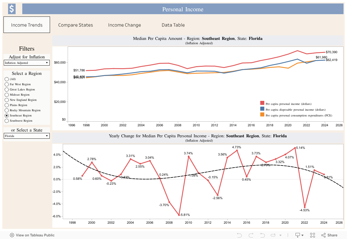This screenshot has height=239, width=347.
Task: Click the Tableau logo icon
Action: pos(12,235)
